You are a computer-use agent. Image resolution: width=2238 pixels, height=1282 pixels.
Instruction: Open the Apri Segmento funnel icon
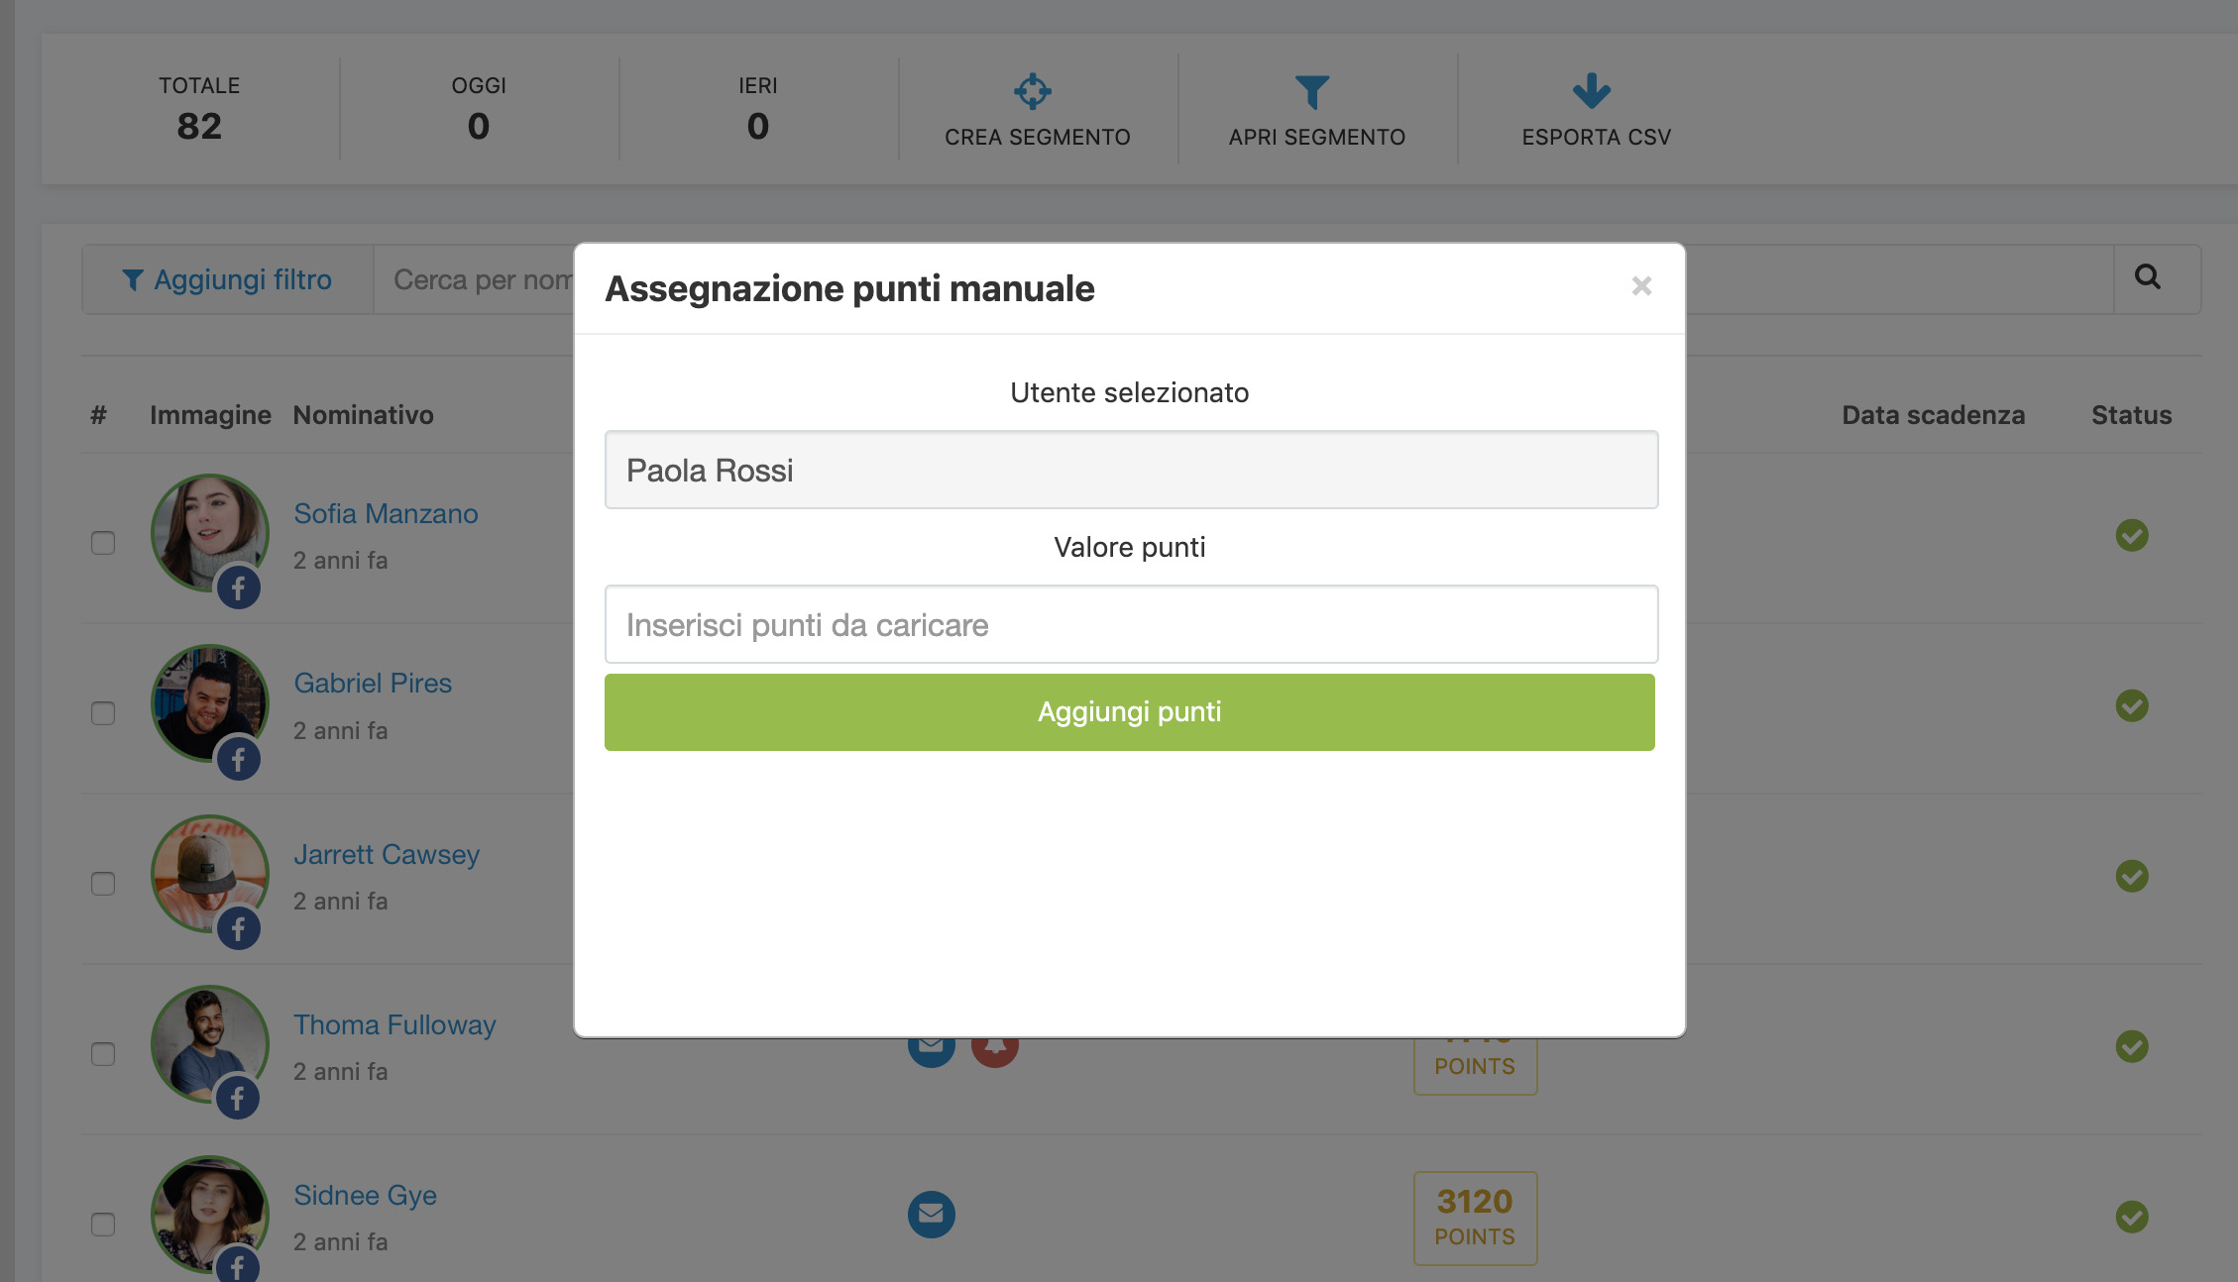[x=1312, y=92]
